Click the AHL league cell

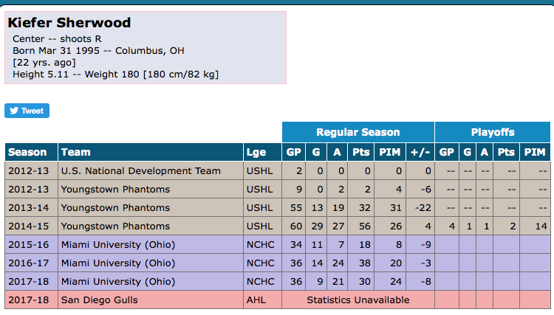[256, 300]
